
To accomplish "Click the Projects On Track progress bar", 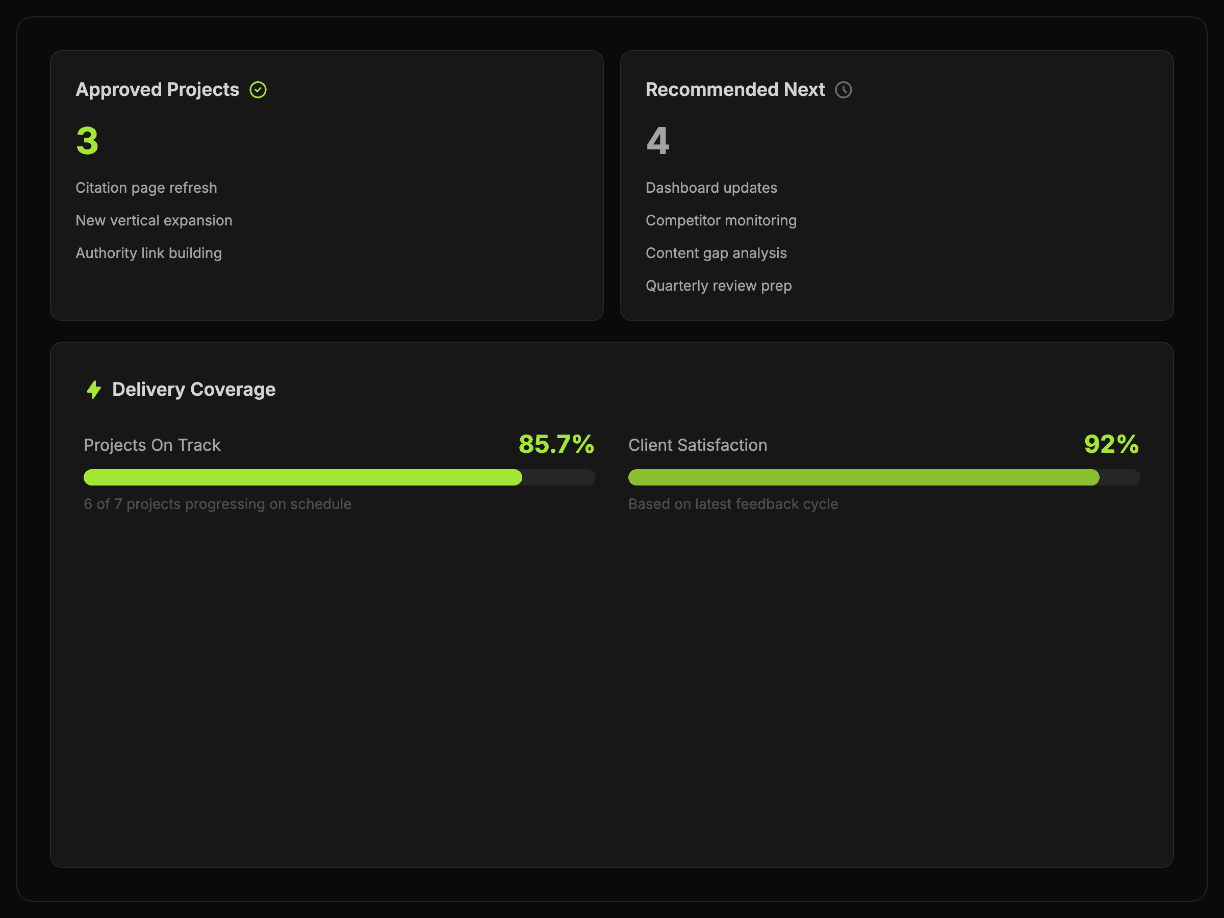I will pos(339,477).
